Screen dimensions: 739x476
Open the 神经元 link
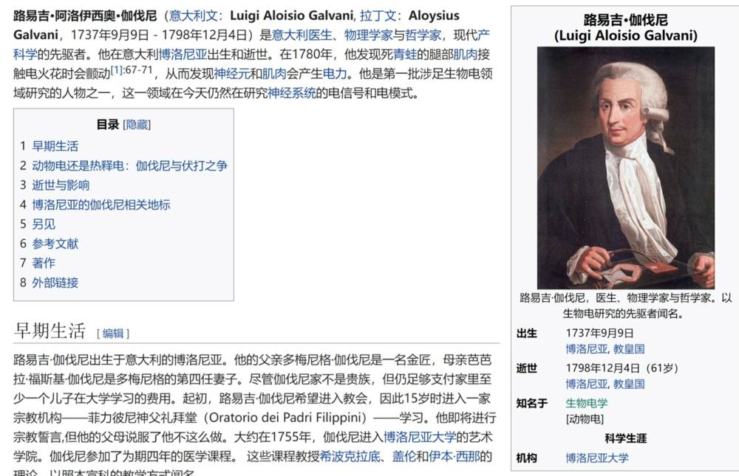pos(232,74)
